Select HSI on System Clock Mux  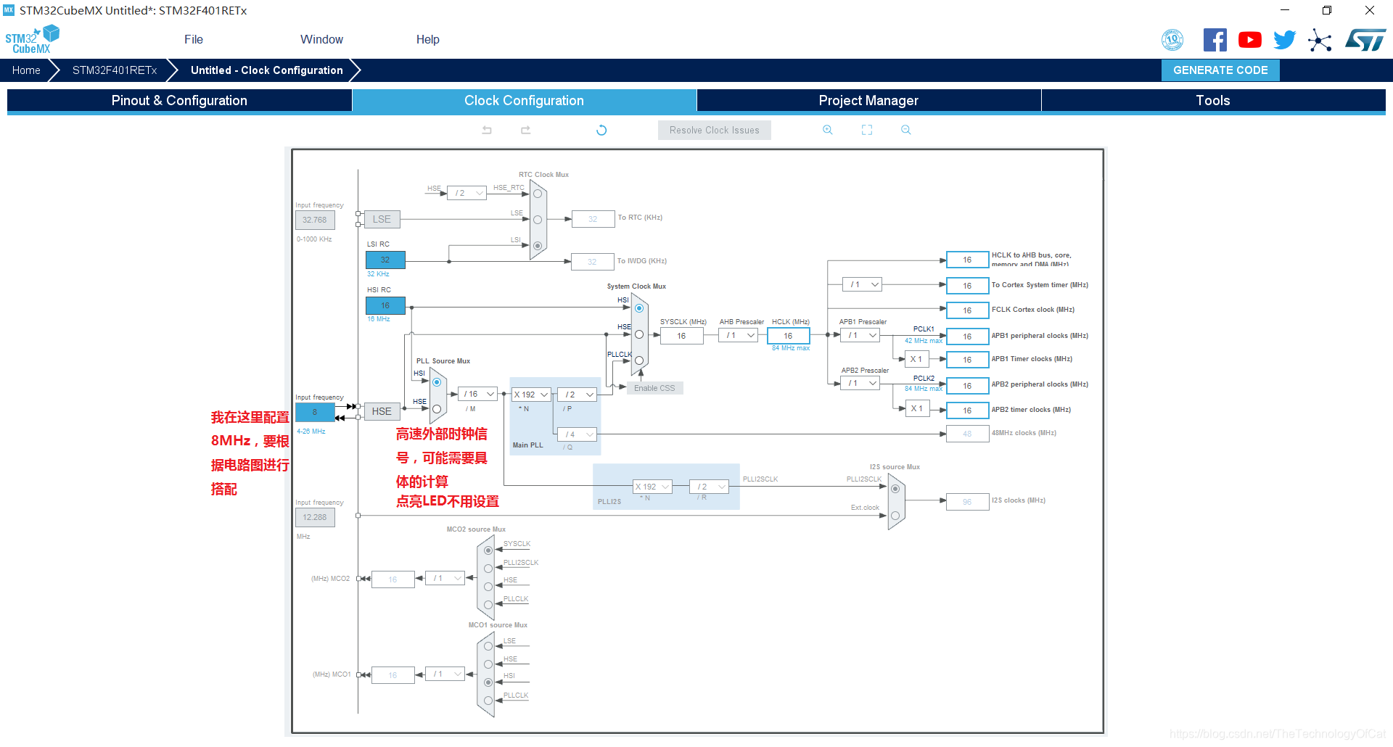tap(639, 308)
